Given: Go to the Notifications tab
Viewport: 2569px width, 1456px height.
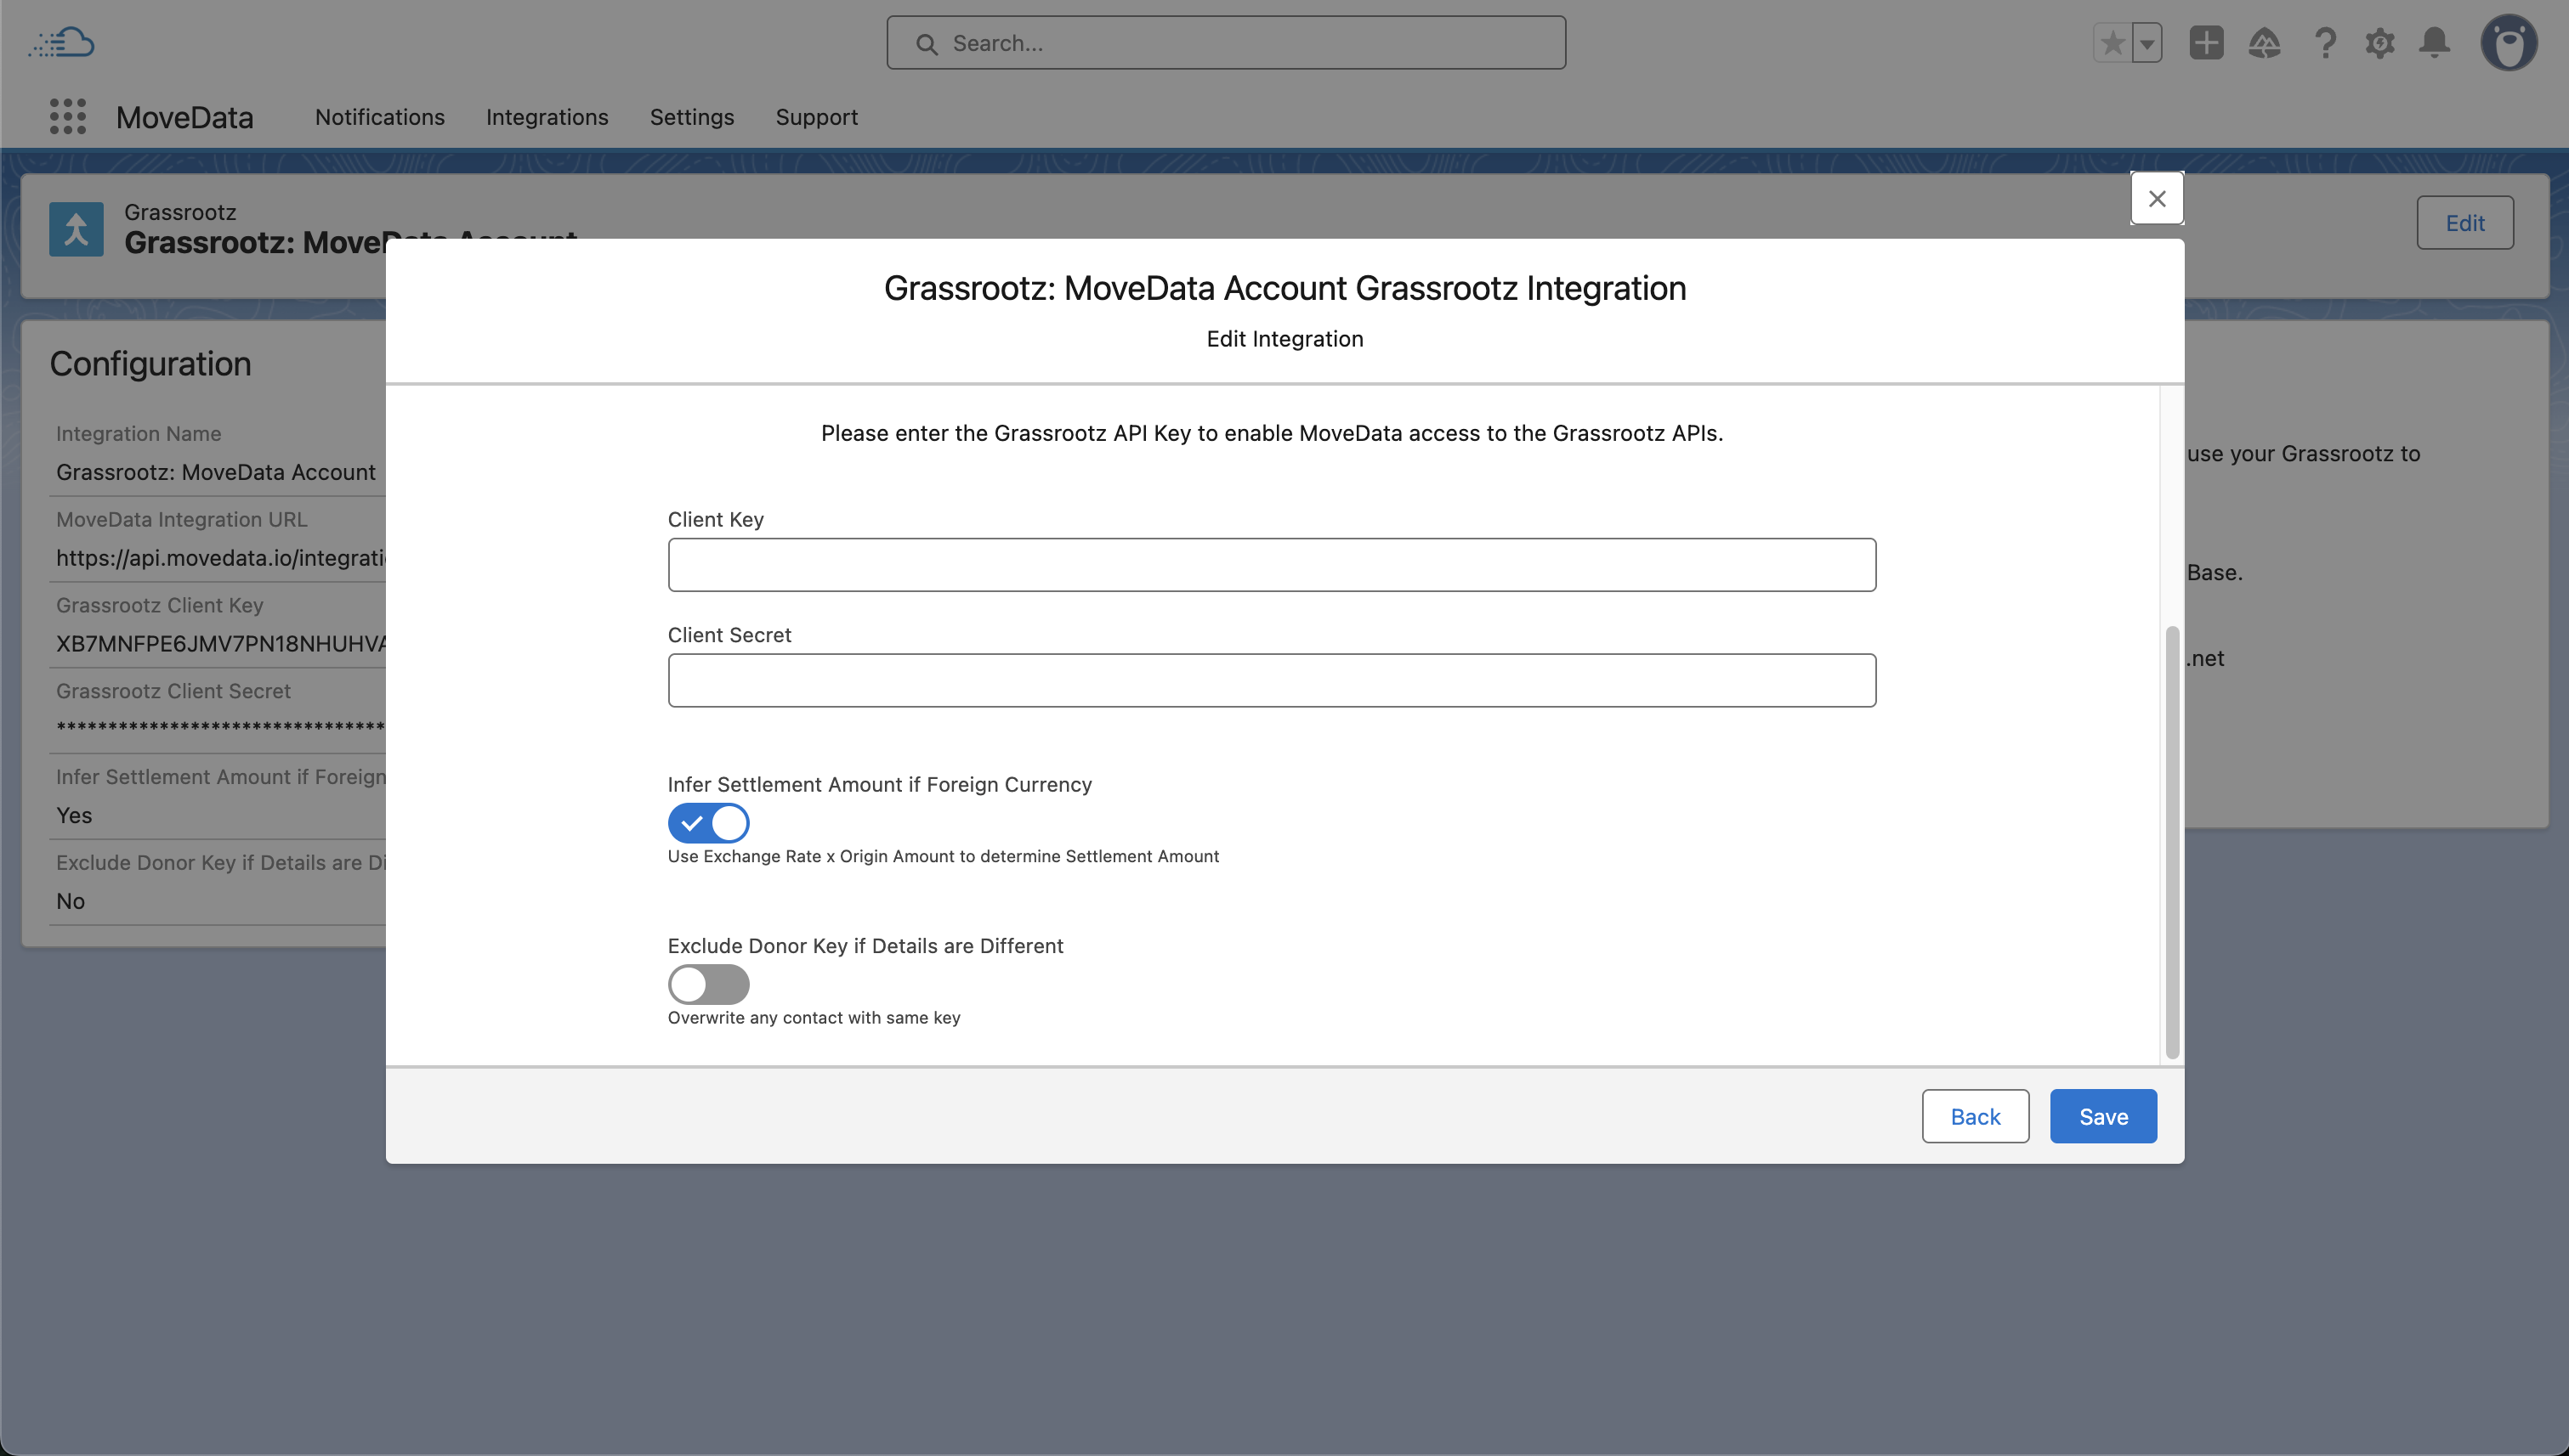Looking at the screenshot, I should click(x=379, y=117).
